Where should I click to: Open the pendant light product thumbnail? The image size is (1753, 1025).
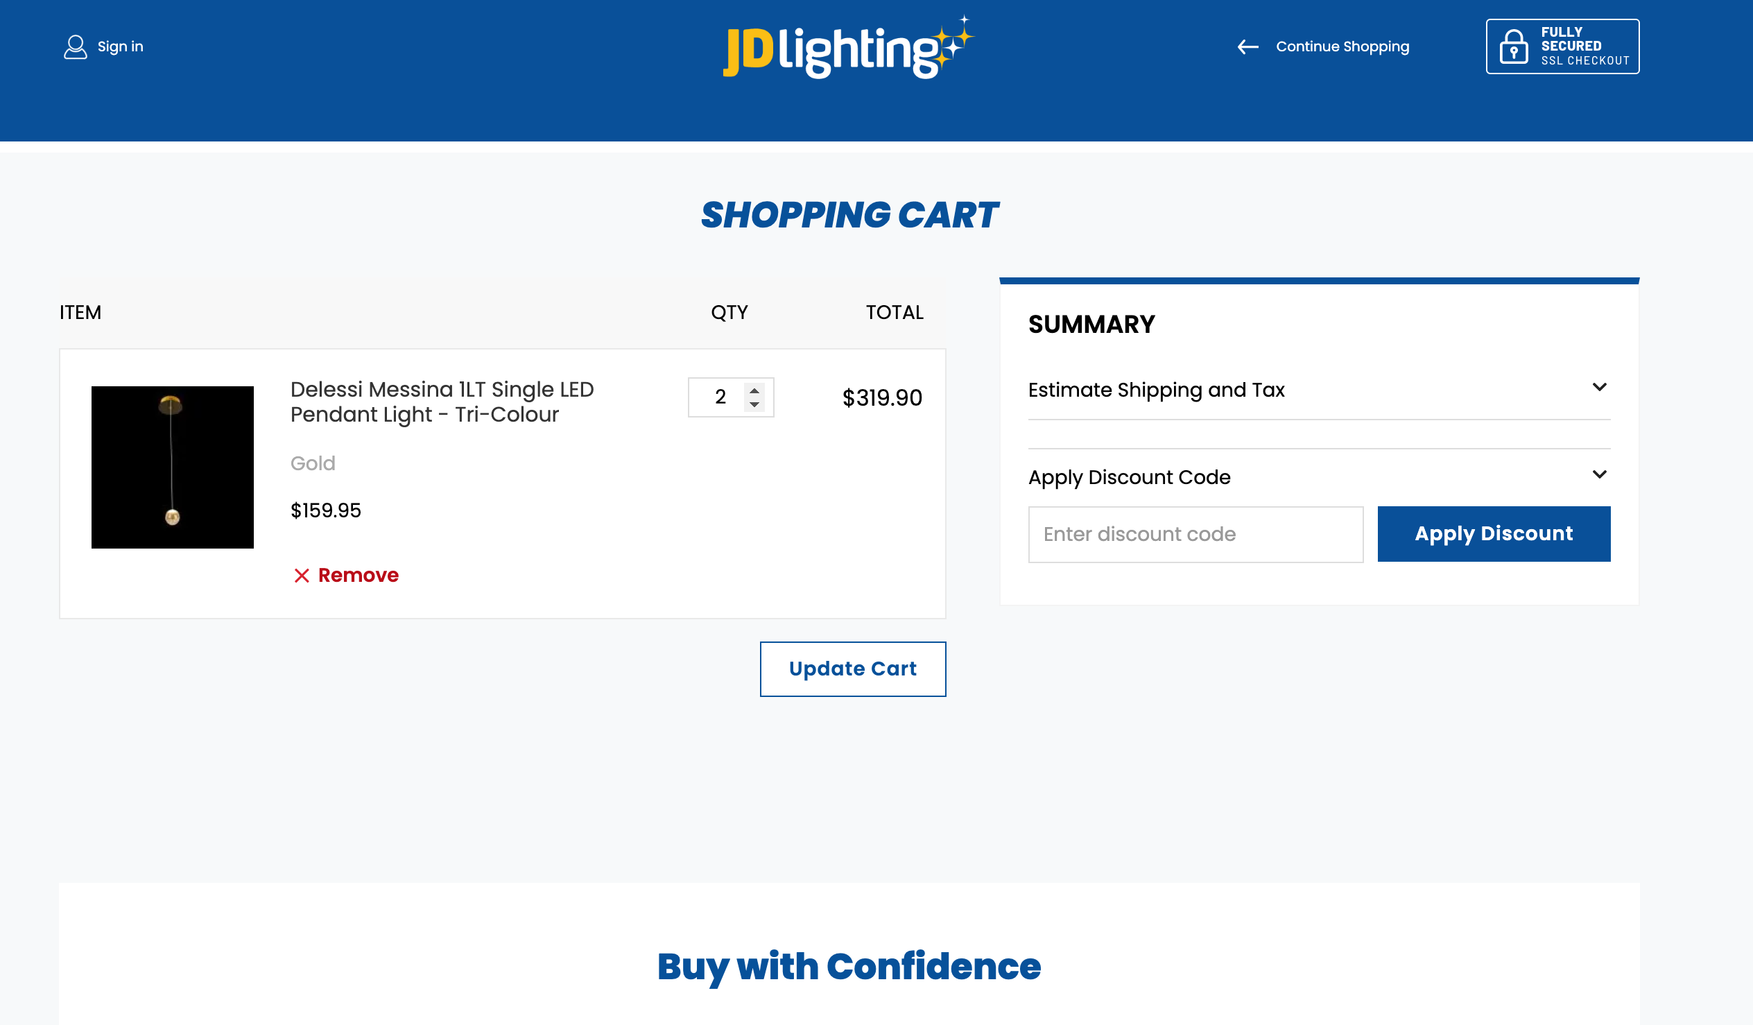click(173, 467)
